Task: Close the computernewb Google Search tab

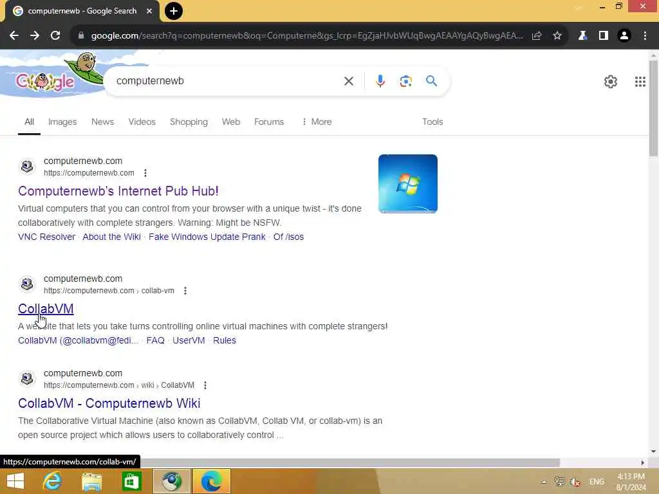Action: [149, 11]
